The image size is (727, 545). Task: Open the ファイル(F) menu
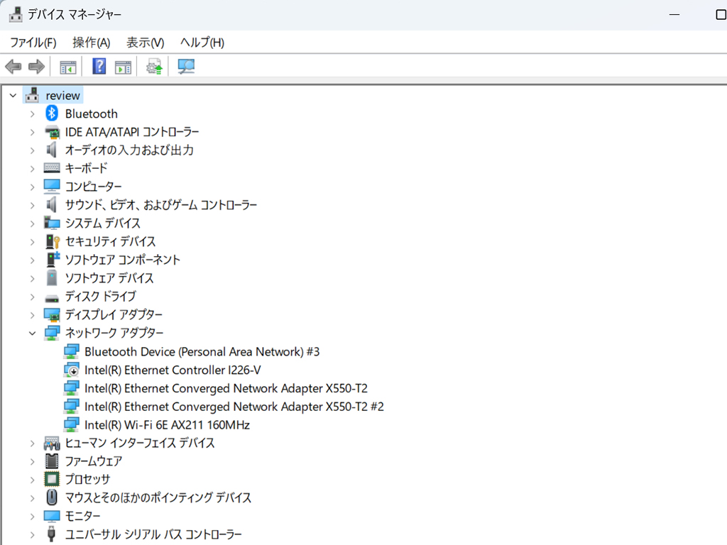tap(33, 43)
